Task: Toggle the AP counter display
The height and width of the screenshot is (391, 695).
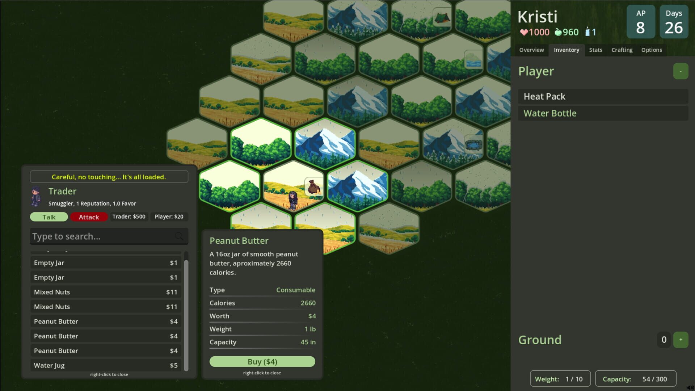Action: 641,21
